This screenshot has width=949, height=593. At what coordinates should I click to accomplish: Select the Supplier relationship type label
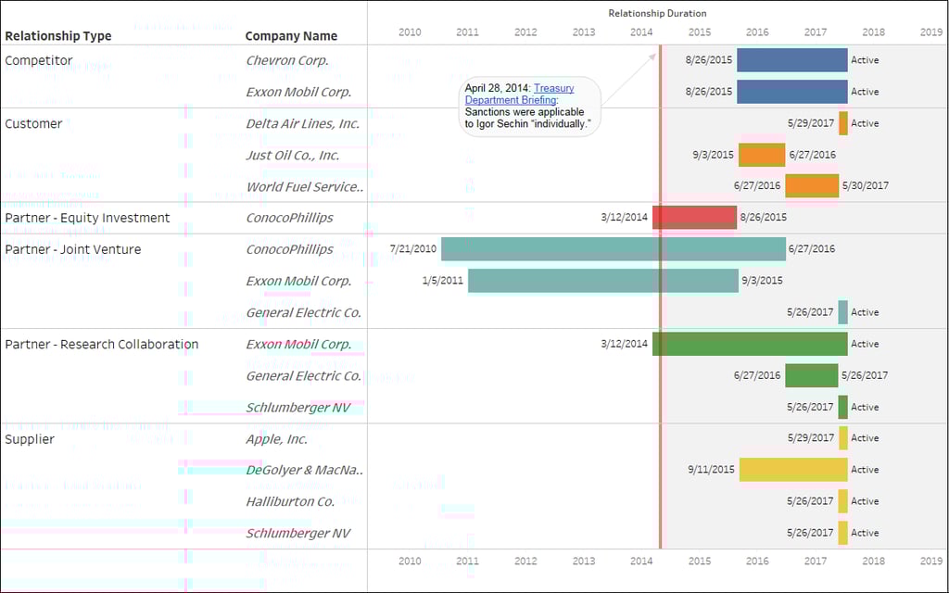click(x=29, y=439)
